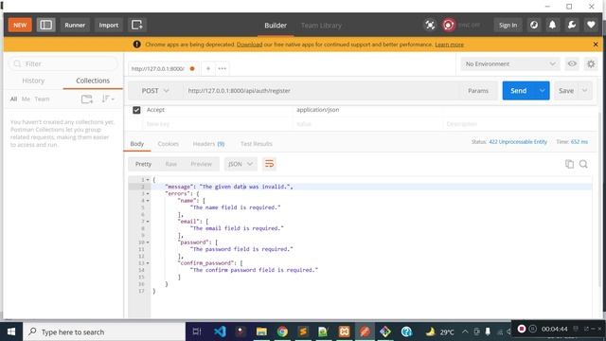Select the response Cookies tab
Image resolution: width=606 pixels, height=341 pixels.
tap(169, 144)
